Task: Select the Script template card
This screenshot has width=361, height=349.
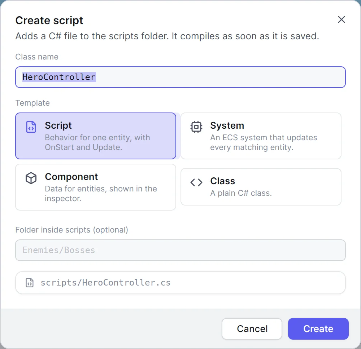Action: 96,136
